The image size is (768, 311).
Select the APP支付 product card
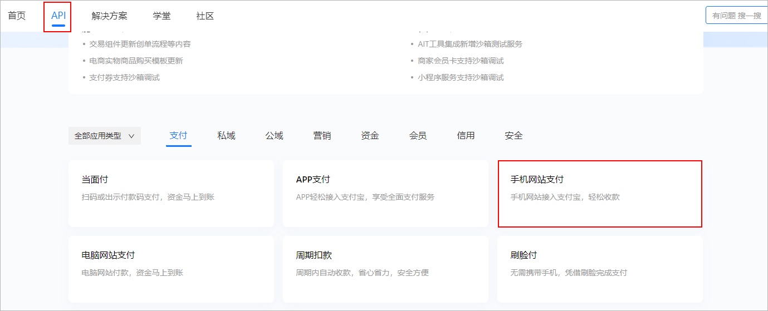pyautogui.click(x=385, y=193)
